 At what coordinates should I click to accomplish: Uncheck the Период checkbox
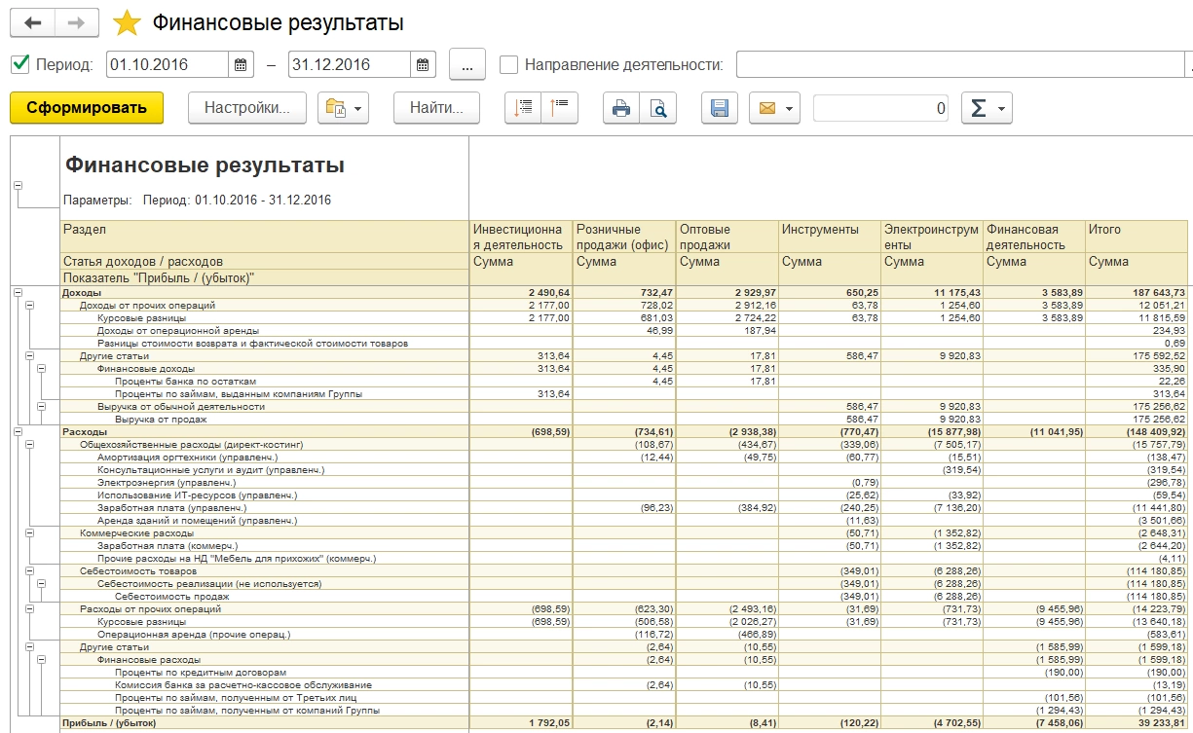pyautogui.click(x=19, y=65)
